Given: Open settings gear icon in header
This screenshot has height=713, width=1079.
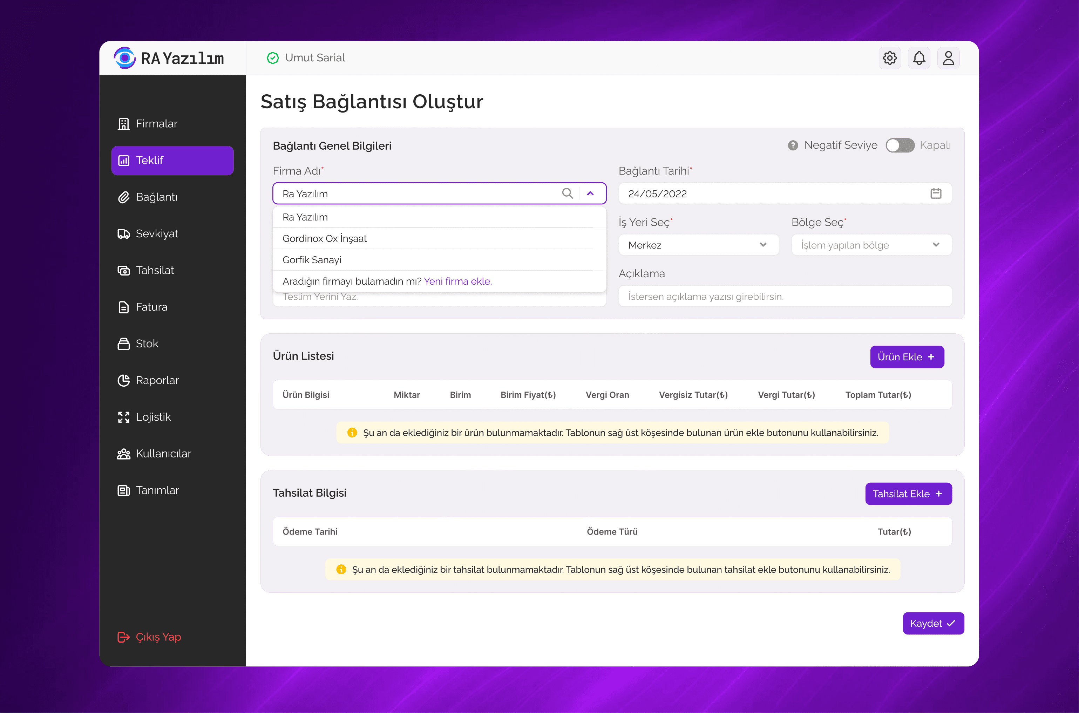Looking at the screenshot, I should (x=889, y=58).
